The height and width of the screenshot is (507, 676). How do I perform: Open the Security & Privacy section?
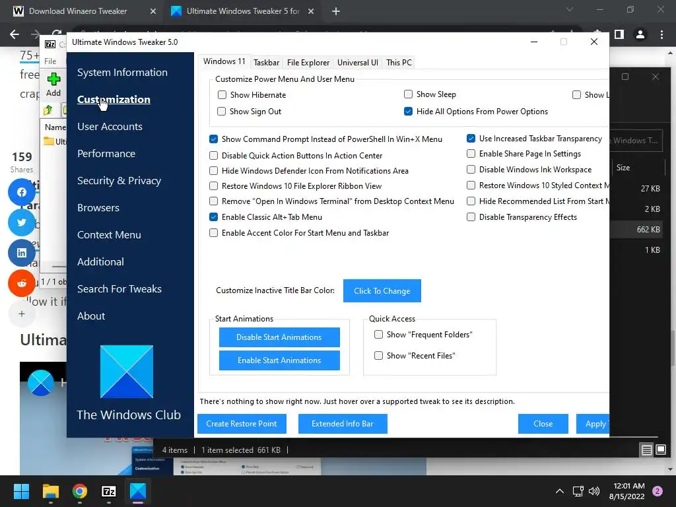119,181
